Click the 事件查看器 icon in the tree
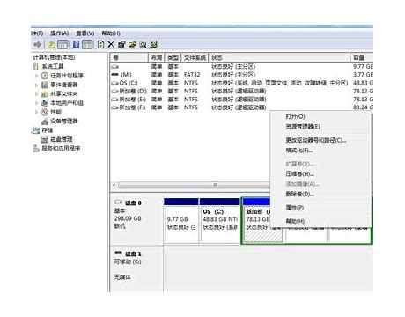Screen dimensions: 405x317 [44, 85]
